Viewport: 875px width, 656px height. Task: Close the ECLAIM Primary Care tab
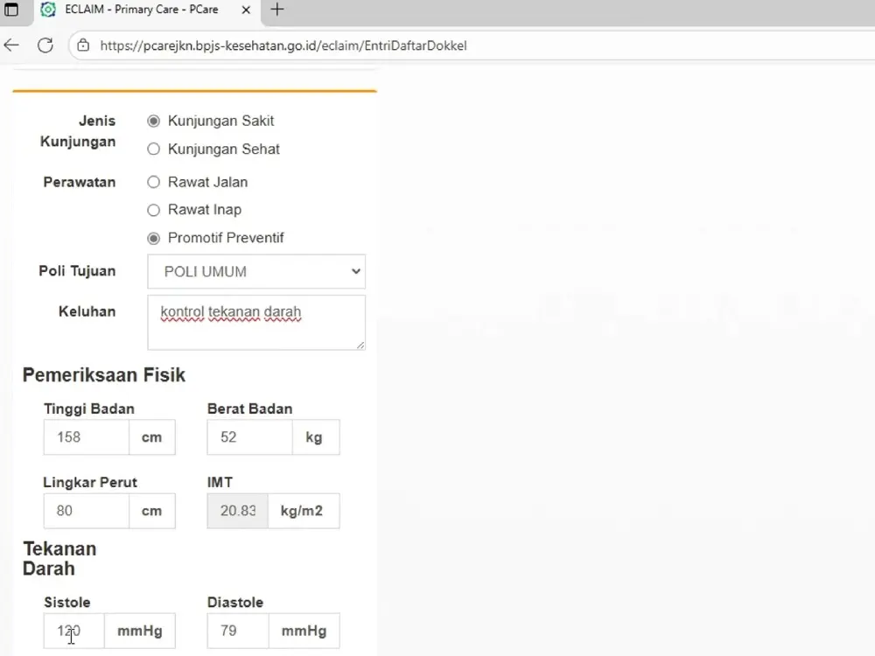246,10
